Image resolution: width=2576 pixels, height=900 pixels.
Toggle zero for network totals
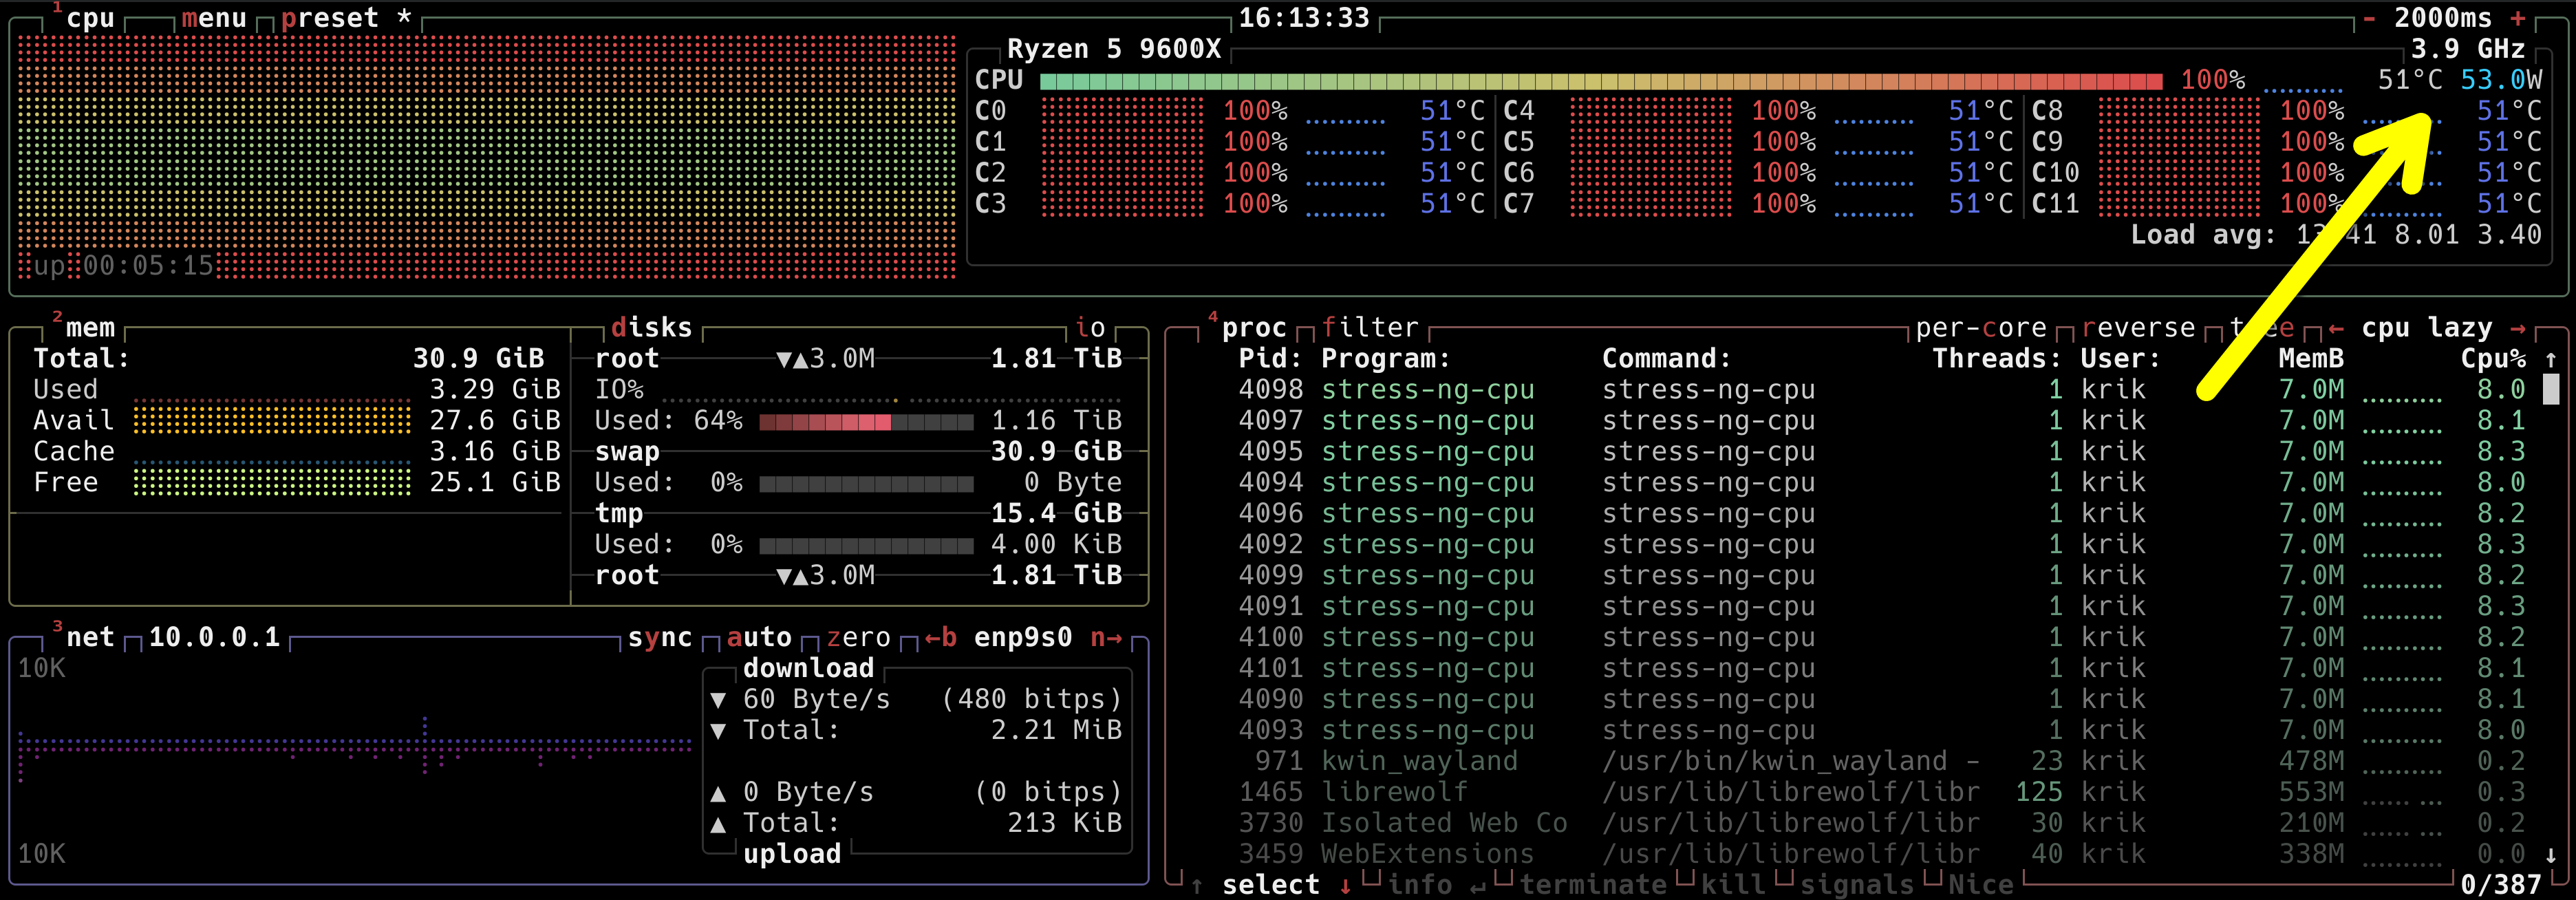(858, 637)
